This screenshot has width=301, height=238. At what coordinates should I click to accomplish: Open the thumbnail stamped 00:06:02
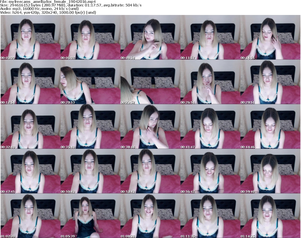pyautogui.click(x=91, y=37)
